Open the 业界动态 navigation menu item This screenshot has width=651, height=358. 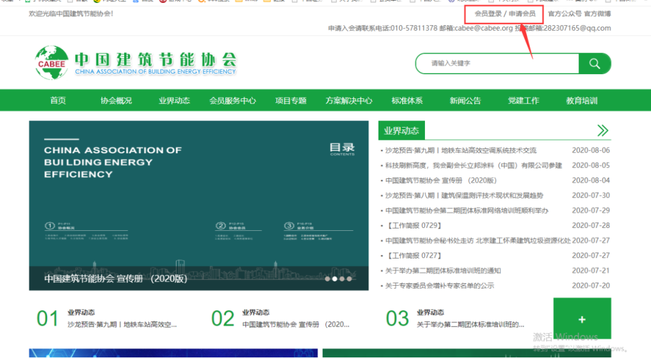point(174,101)
